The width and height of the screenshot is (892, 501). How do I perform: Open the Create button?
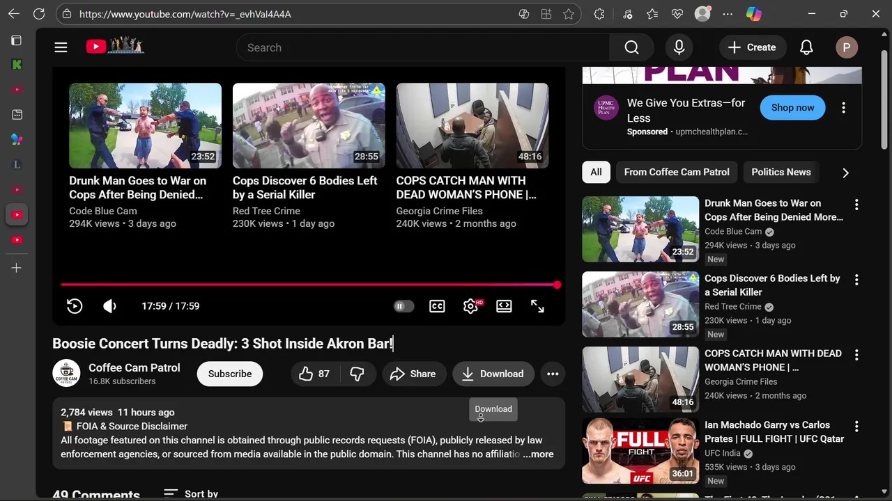click(753, 47)
